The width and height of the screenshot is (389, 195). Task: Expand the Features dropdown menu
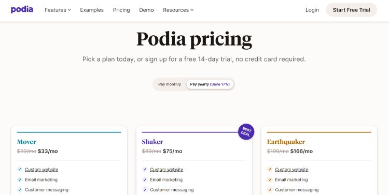click(x=58, y=10)
